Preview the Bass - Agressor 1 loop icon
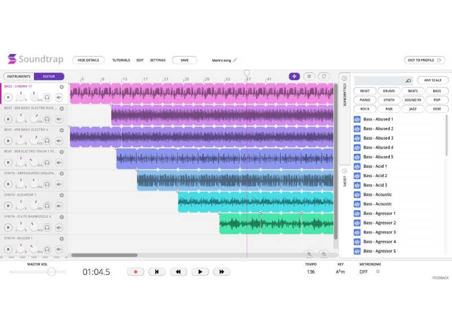The width and height of the screenshot is (452, 311). click(x=357, y=214)
